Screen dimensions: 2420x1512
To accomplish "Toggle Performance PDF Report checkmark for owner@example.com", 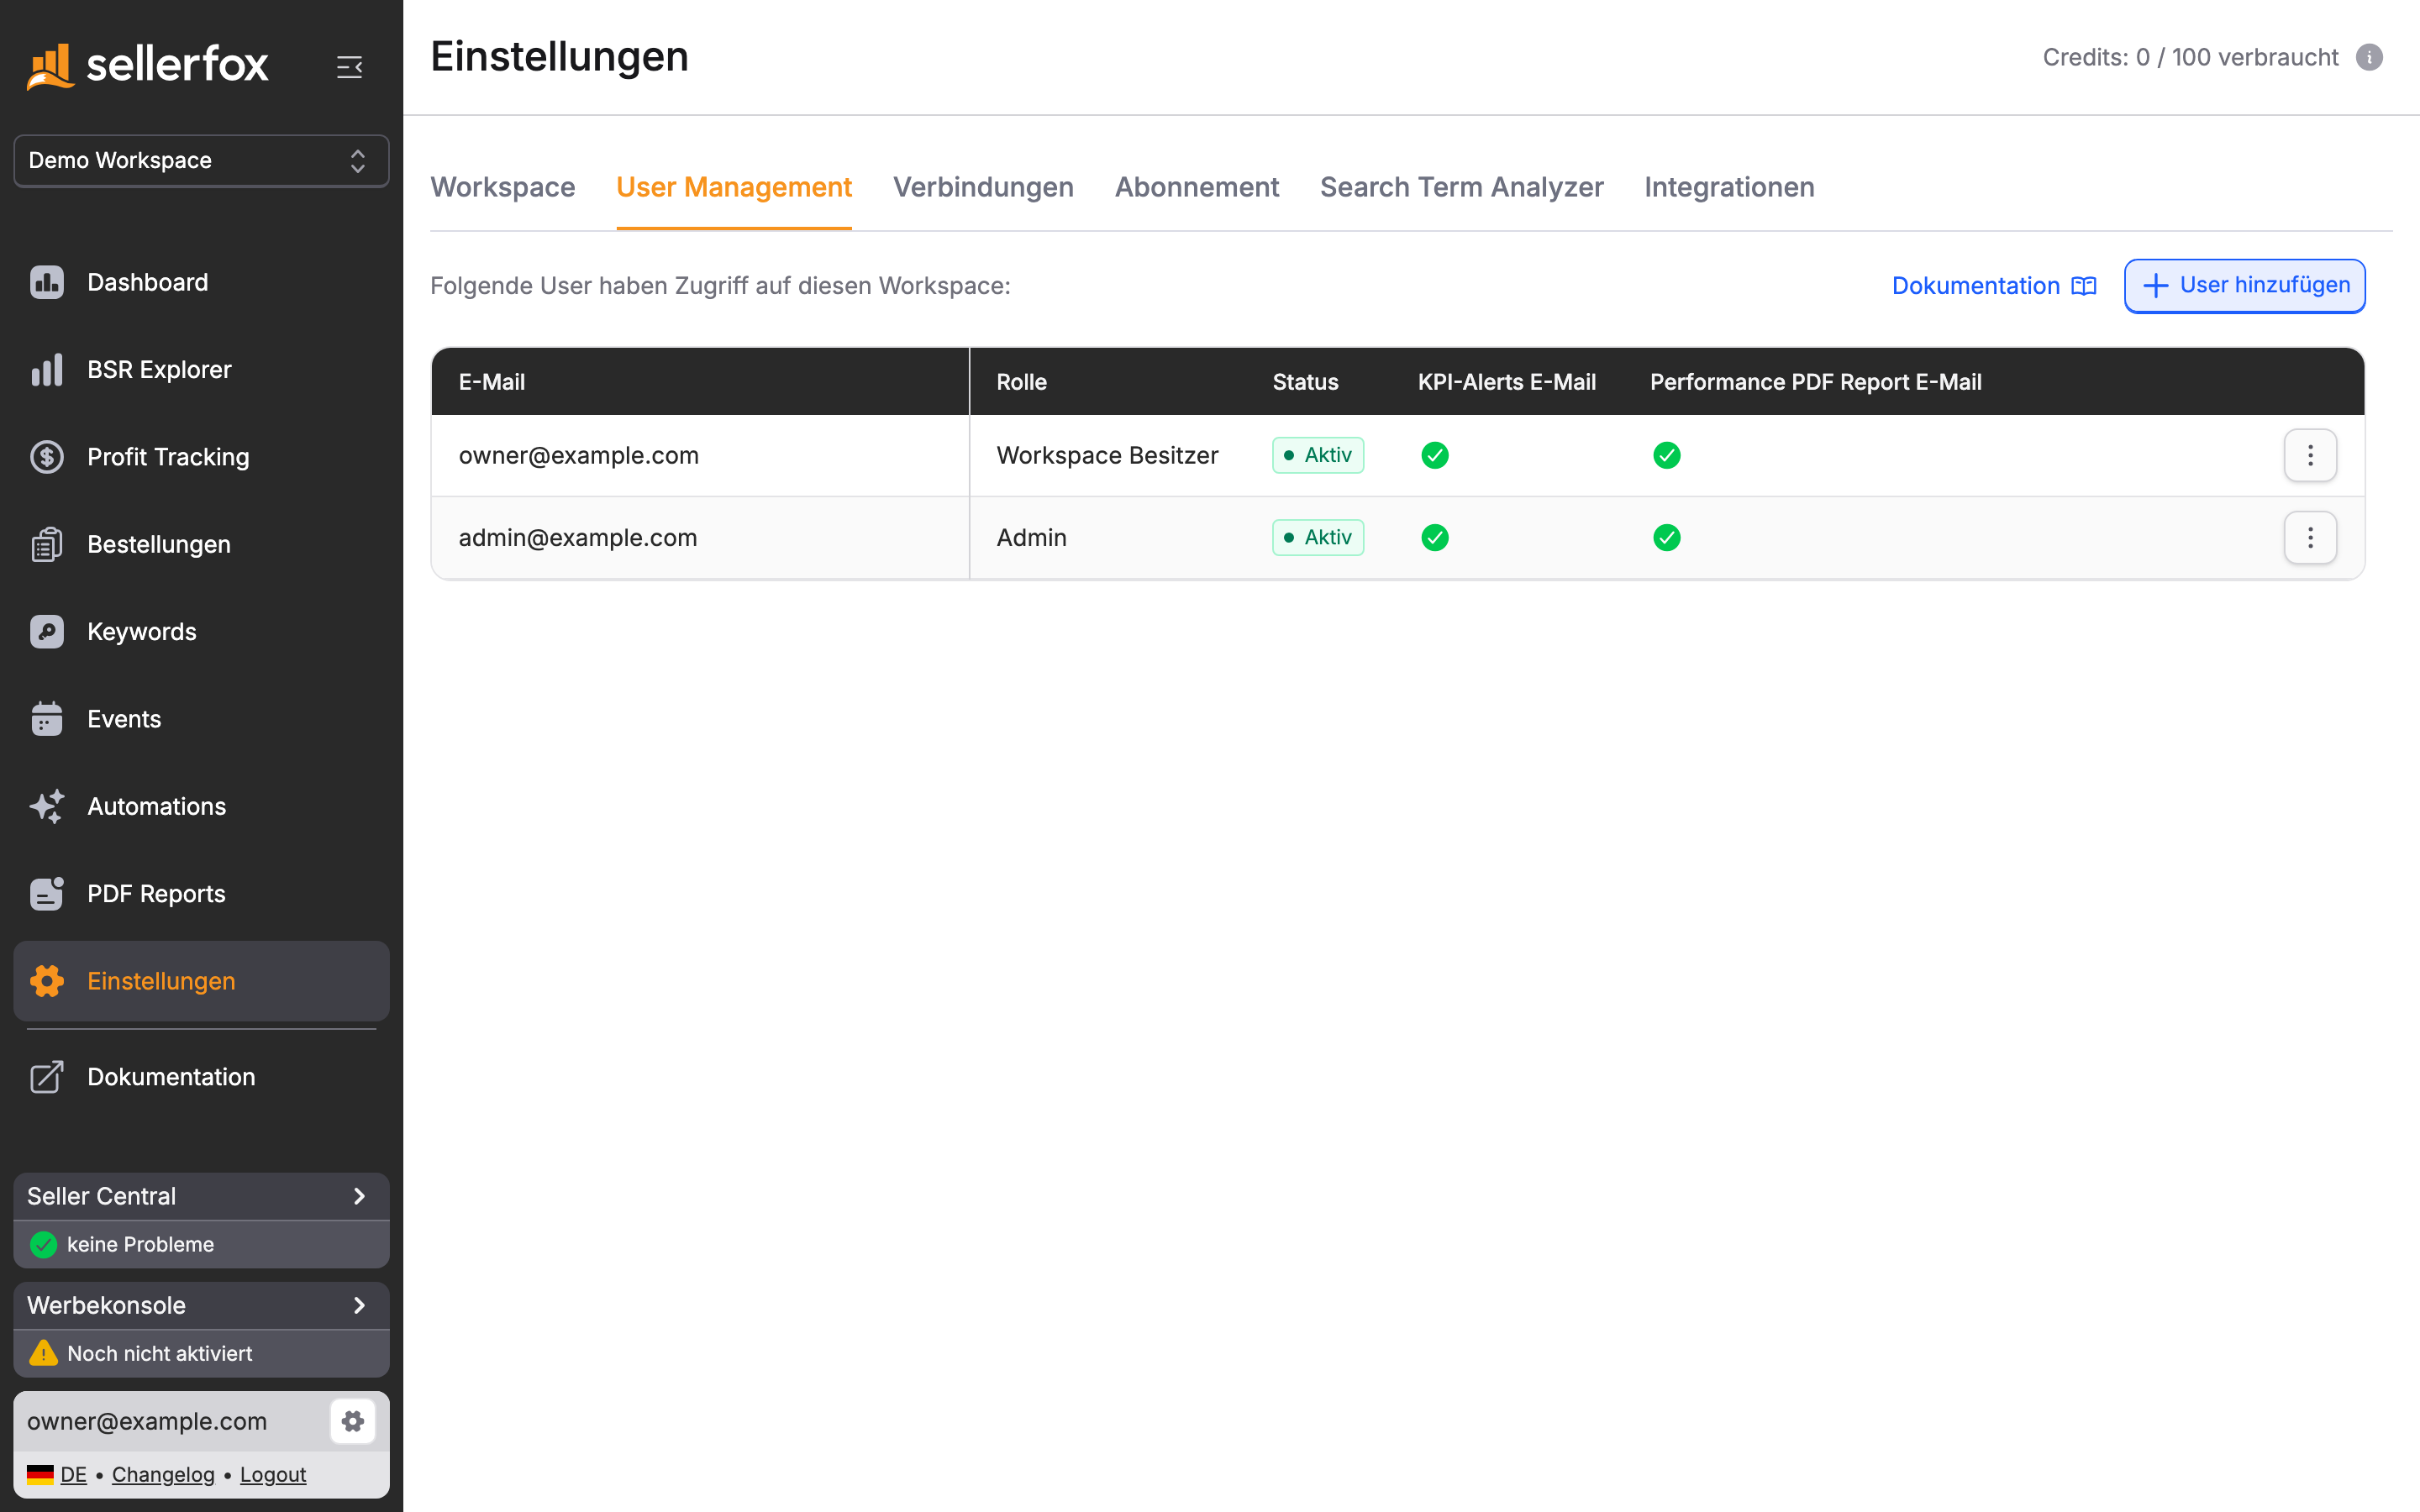I will click(x=1667, y=455).
